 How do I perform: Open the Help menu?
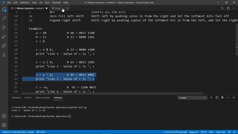(65, 3)
